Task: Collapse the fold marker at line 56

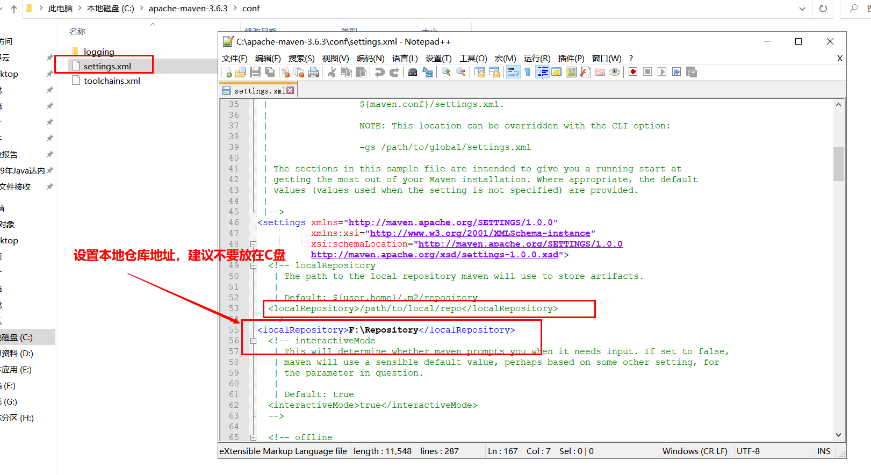Action: tap(253, 341)
